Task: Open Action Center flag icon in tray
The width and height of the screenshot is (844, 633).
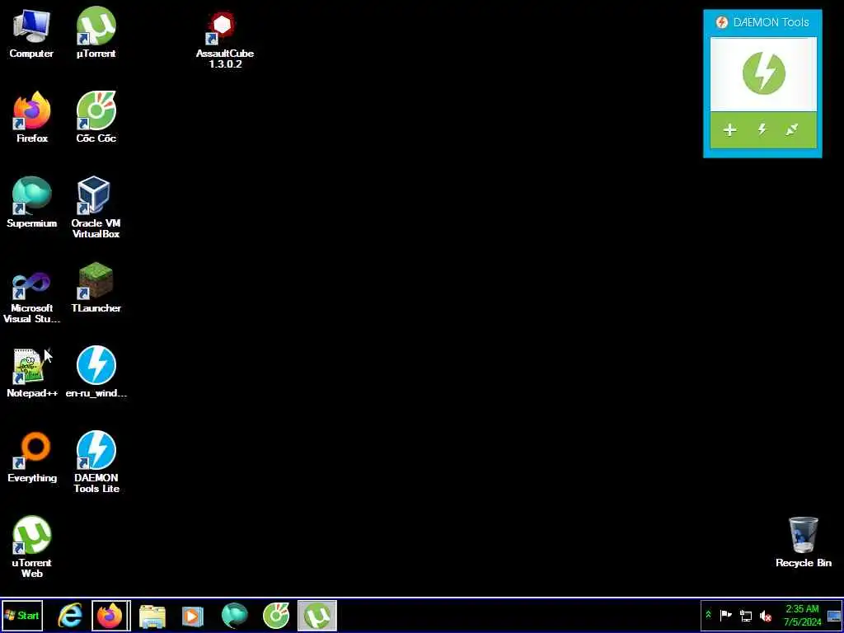Action: pos(725,615)
